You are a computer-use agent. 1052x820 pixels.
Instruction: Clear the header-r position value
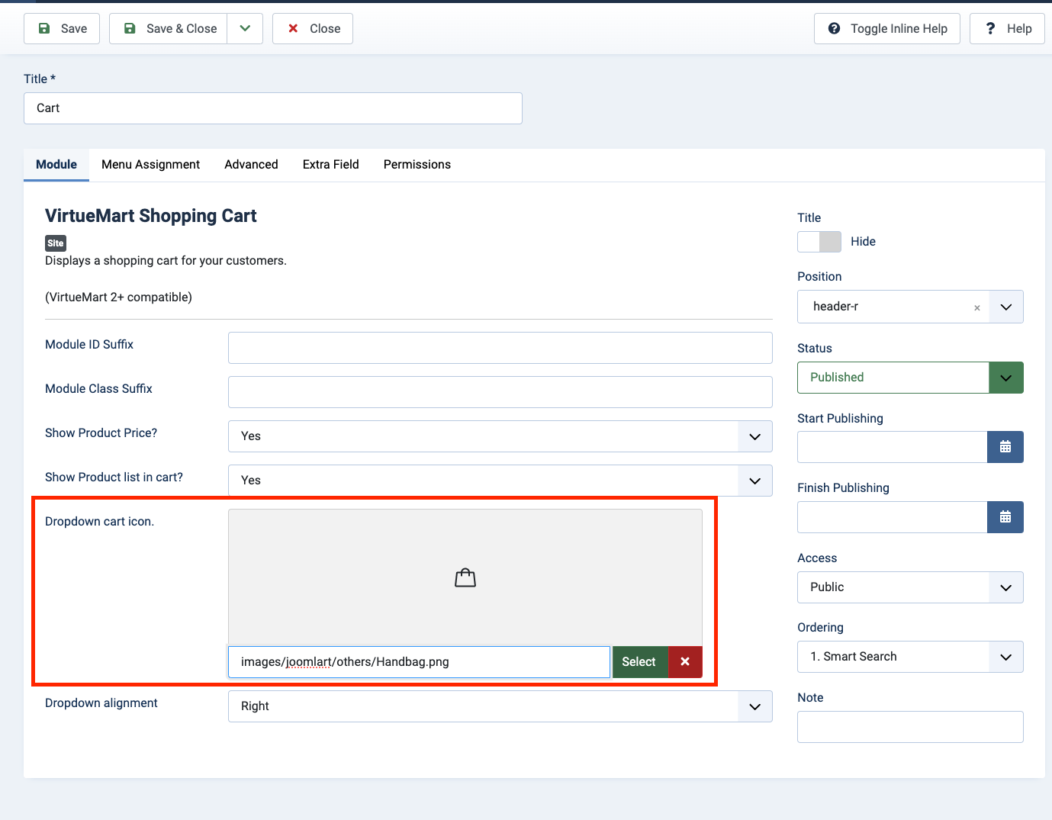click(x=976, y=307)
